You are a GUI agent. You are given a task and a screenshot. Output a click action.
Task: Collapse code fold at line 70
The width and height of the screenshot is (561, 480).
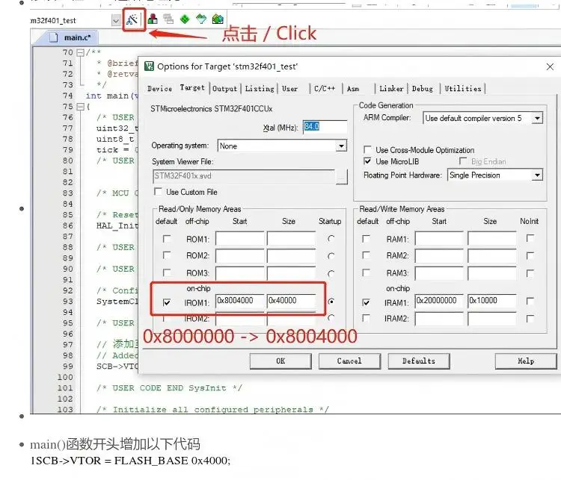80,53
